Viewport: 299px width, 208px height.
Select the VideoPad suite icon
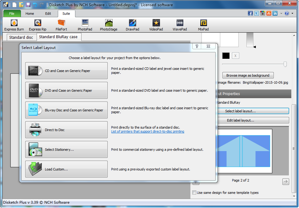(x=156, y=25)
